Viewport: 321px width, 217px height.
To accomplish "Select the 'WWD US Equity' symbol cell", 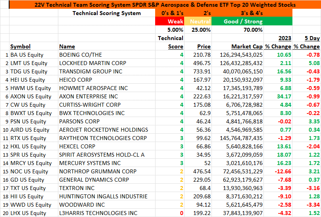I will (x=34, y=205).
